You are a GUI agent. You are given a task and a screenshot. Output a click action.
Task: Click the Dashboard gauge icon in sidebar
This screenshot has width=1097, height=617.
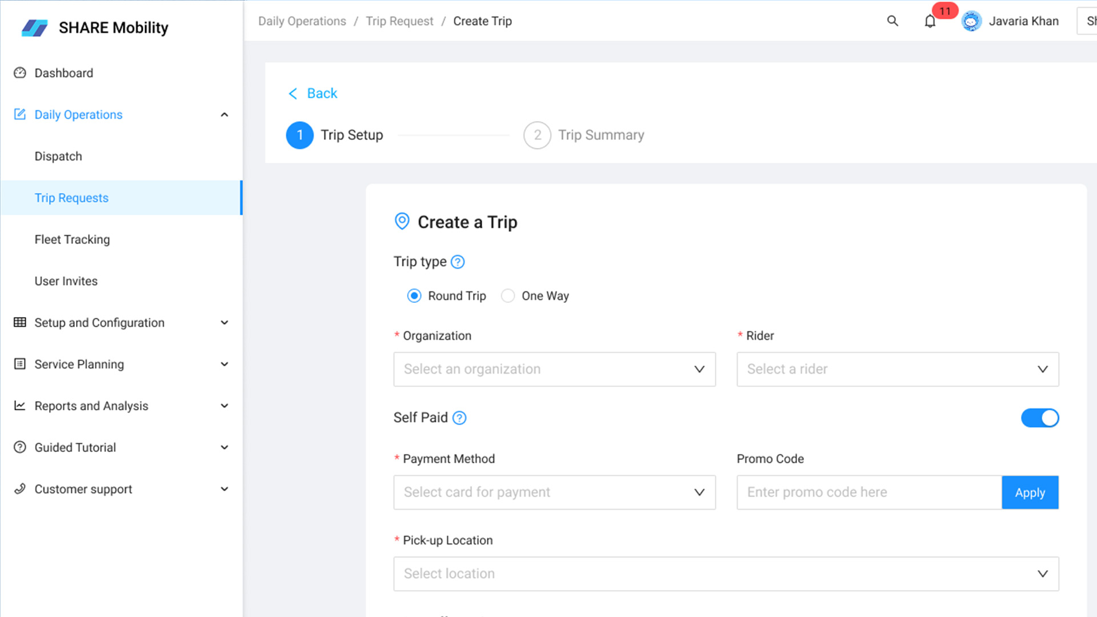[x=20, y=73]
